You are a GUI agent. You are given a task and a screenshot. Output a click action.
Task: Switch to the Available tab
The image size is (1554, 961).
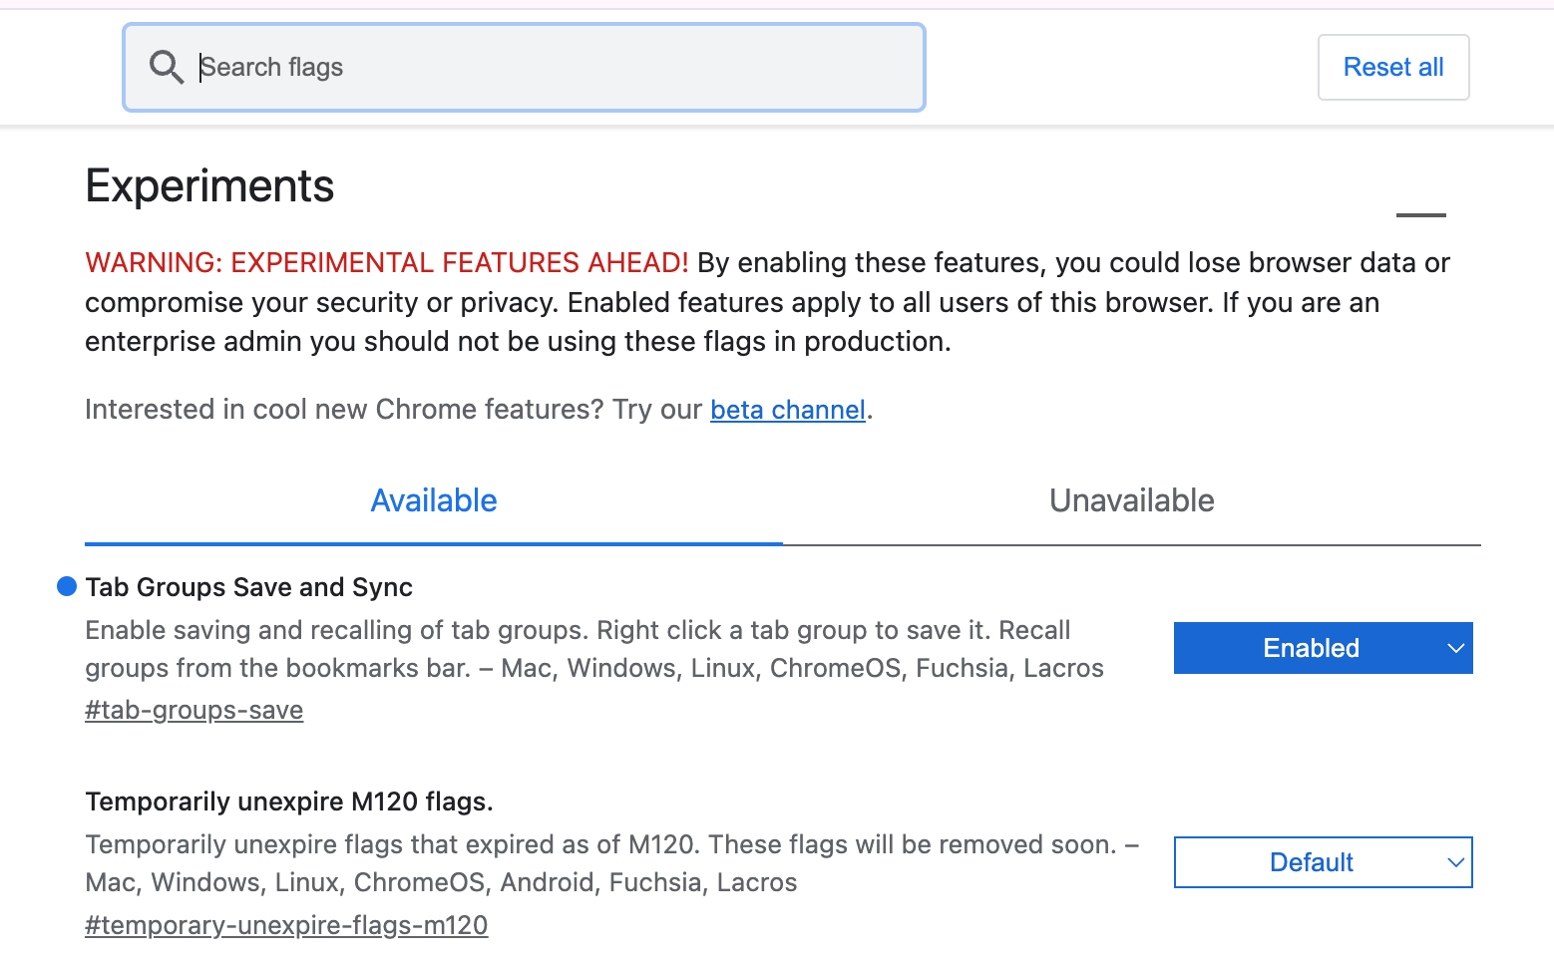[x=434, y=501]
